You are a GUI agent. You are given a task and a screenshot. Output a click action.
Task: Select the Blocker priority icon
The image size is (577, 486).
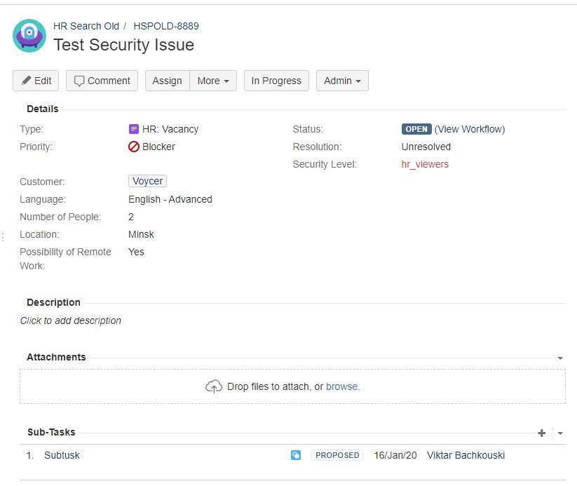pos(133,147)
